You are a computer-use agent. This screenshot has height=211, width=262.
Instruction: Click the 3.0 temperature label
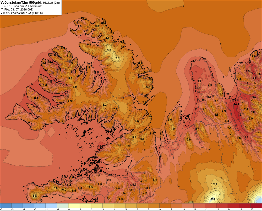coord(109,50)
